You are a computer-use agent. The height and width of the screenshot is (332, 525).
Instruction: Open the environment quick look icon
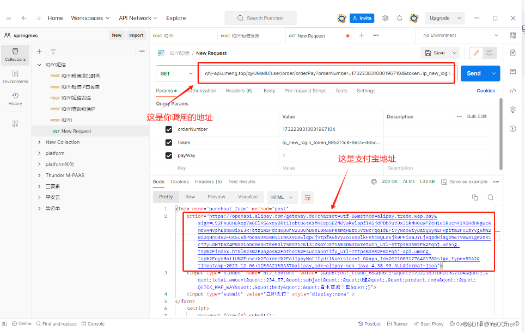[512, 35]
